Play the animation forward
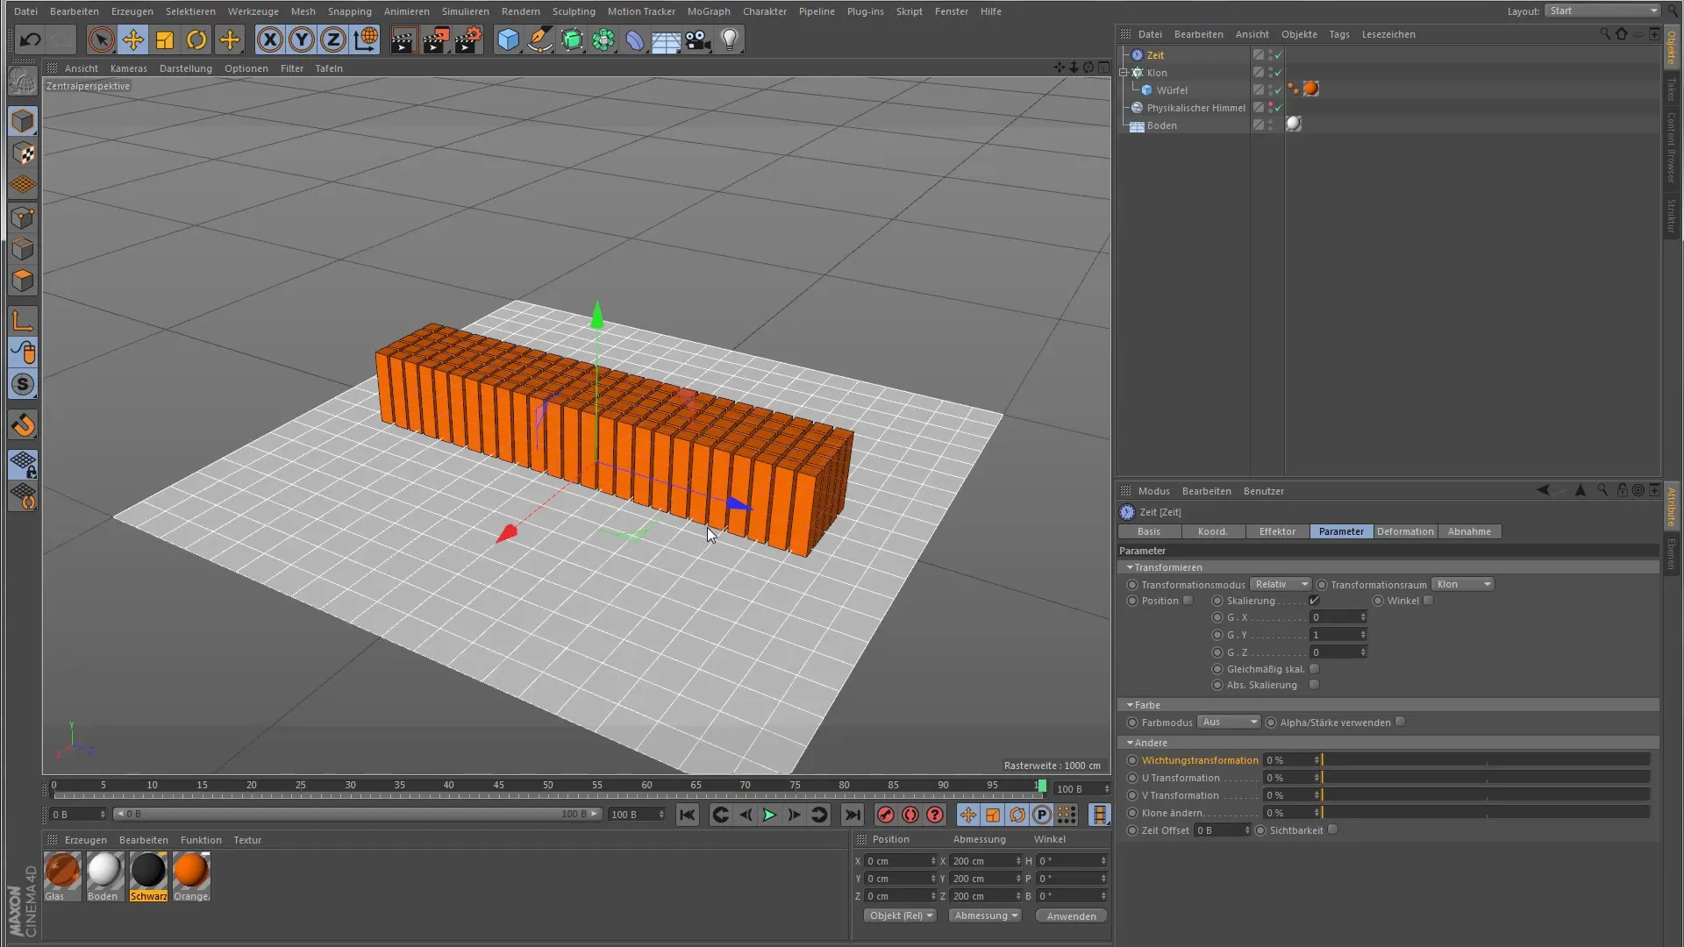 click(769, 815)
